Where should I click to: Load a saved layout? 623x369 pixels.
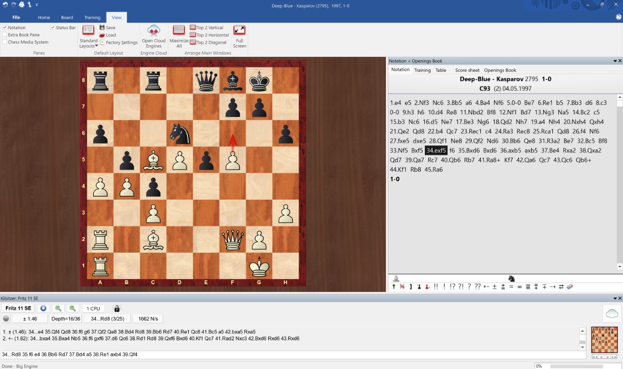(108, 35)
